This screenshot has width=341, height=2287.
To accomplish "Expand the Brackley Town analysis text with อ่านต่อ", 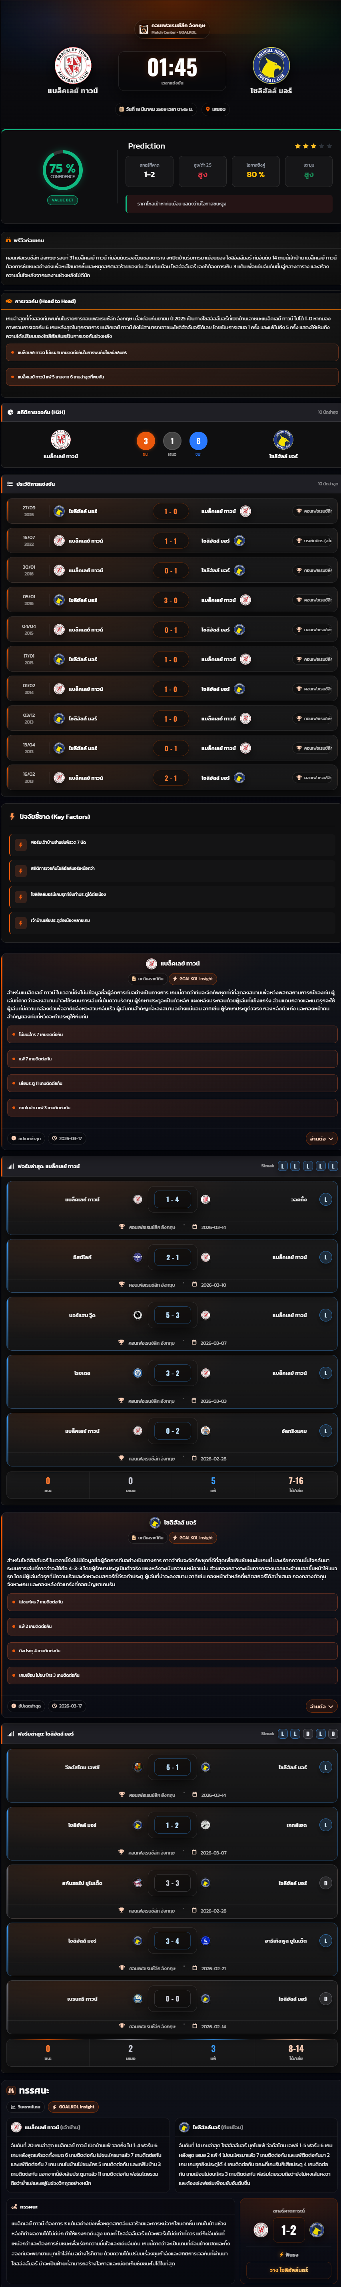I will (321, 1138).
